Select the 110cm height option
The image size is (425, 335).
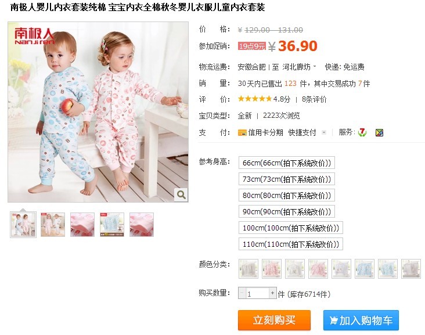coord(290,244)
